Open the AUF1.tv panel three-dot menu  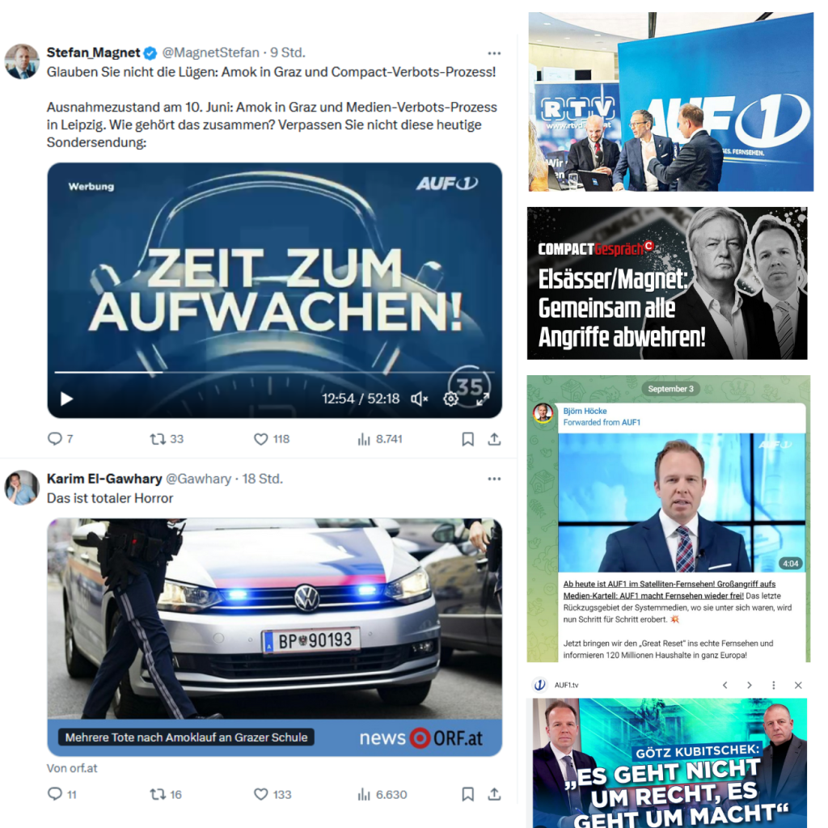[774, 685]
